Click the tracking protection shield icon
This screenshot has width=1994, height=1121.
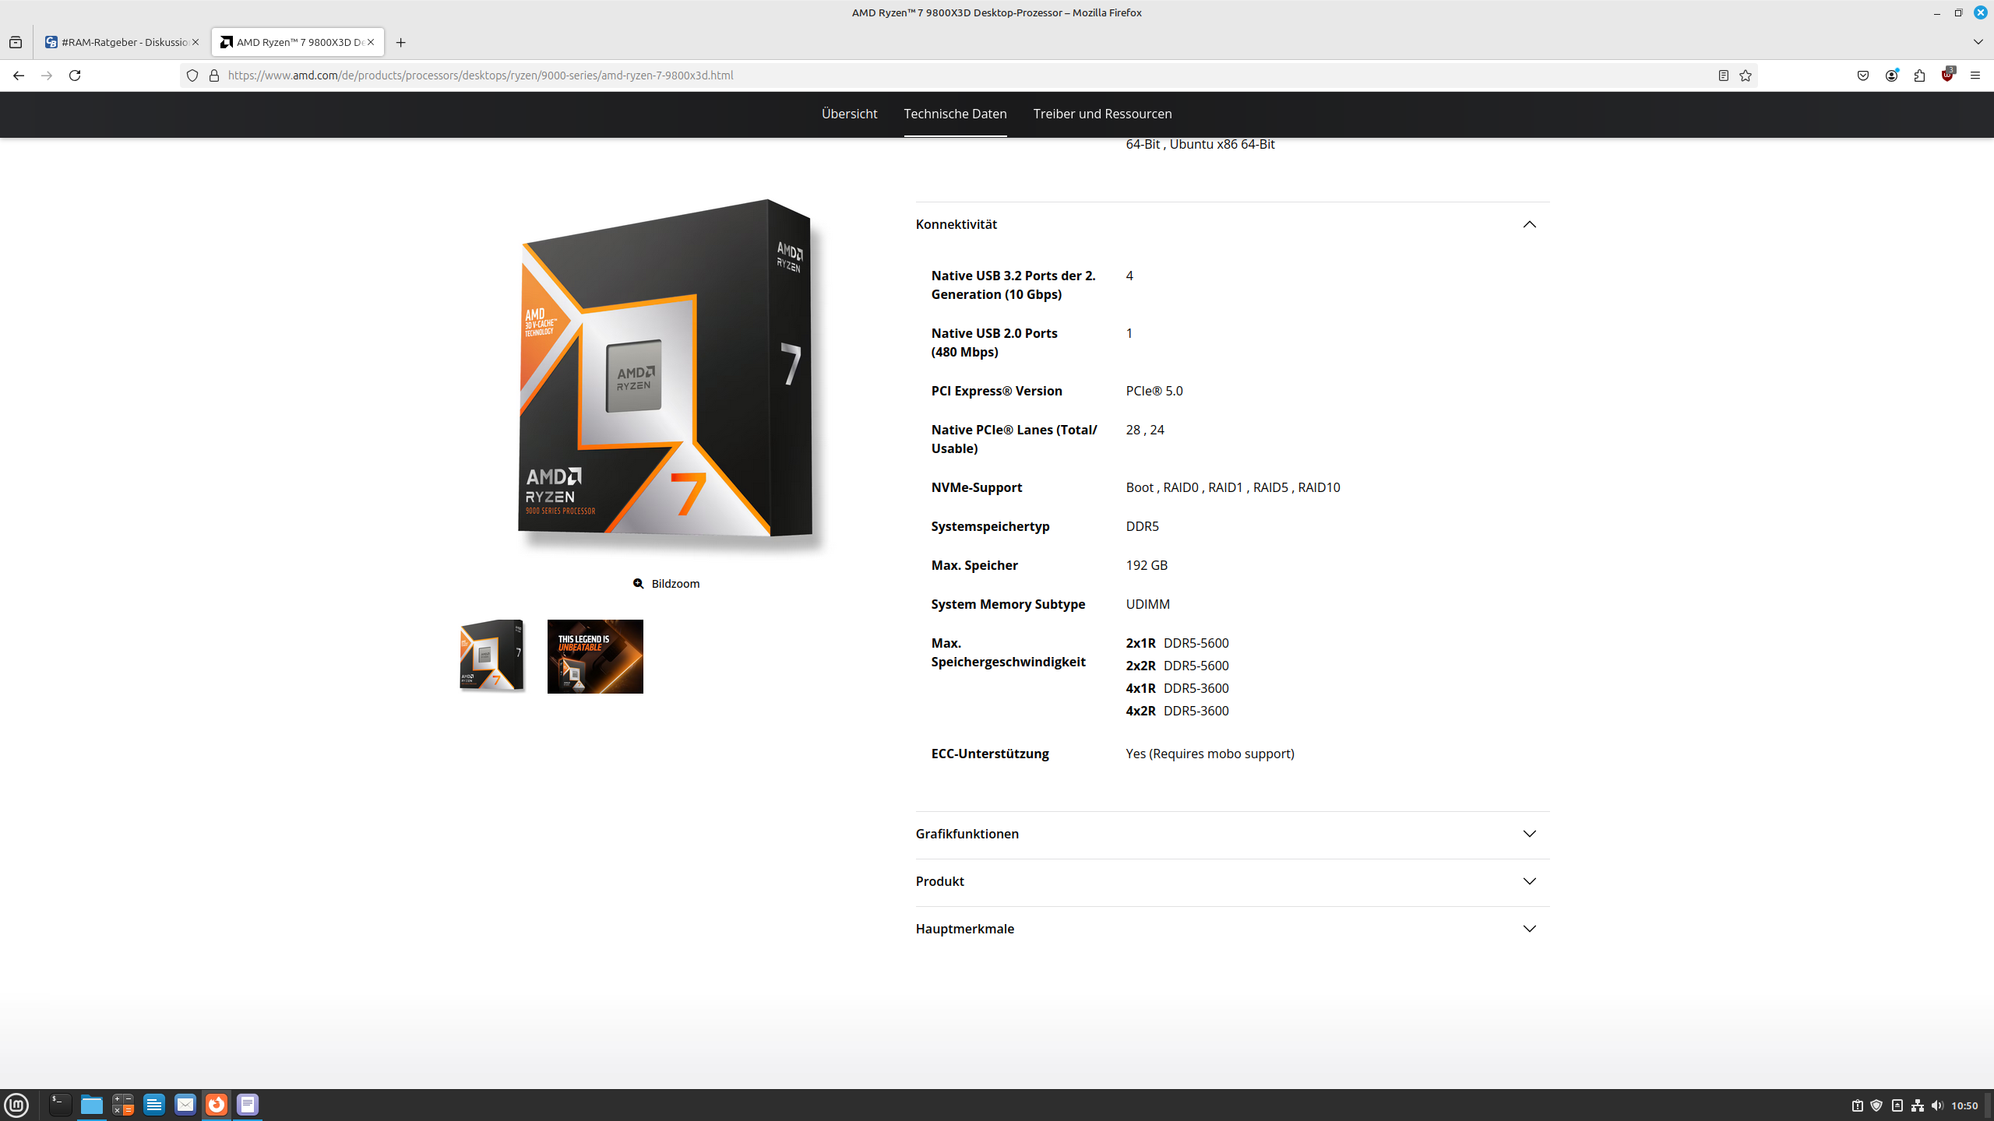tap(192, 76)
